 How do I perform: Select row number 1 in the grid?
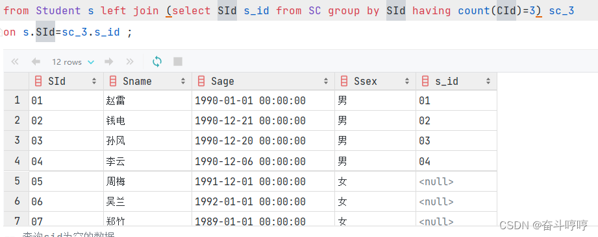pos(17,100)
